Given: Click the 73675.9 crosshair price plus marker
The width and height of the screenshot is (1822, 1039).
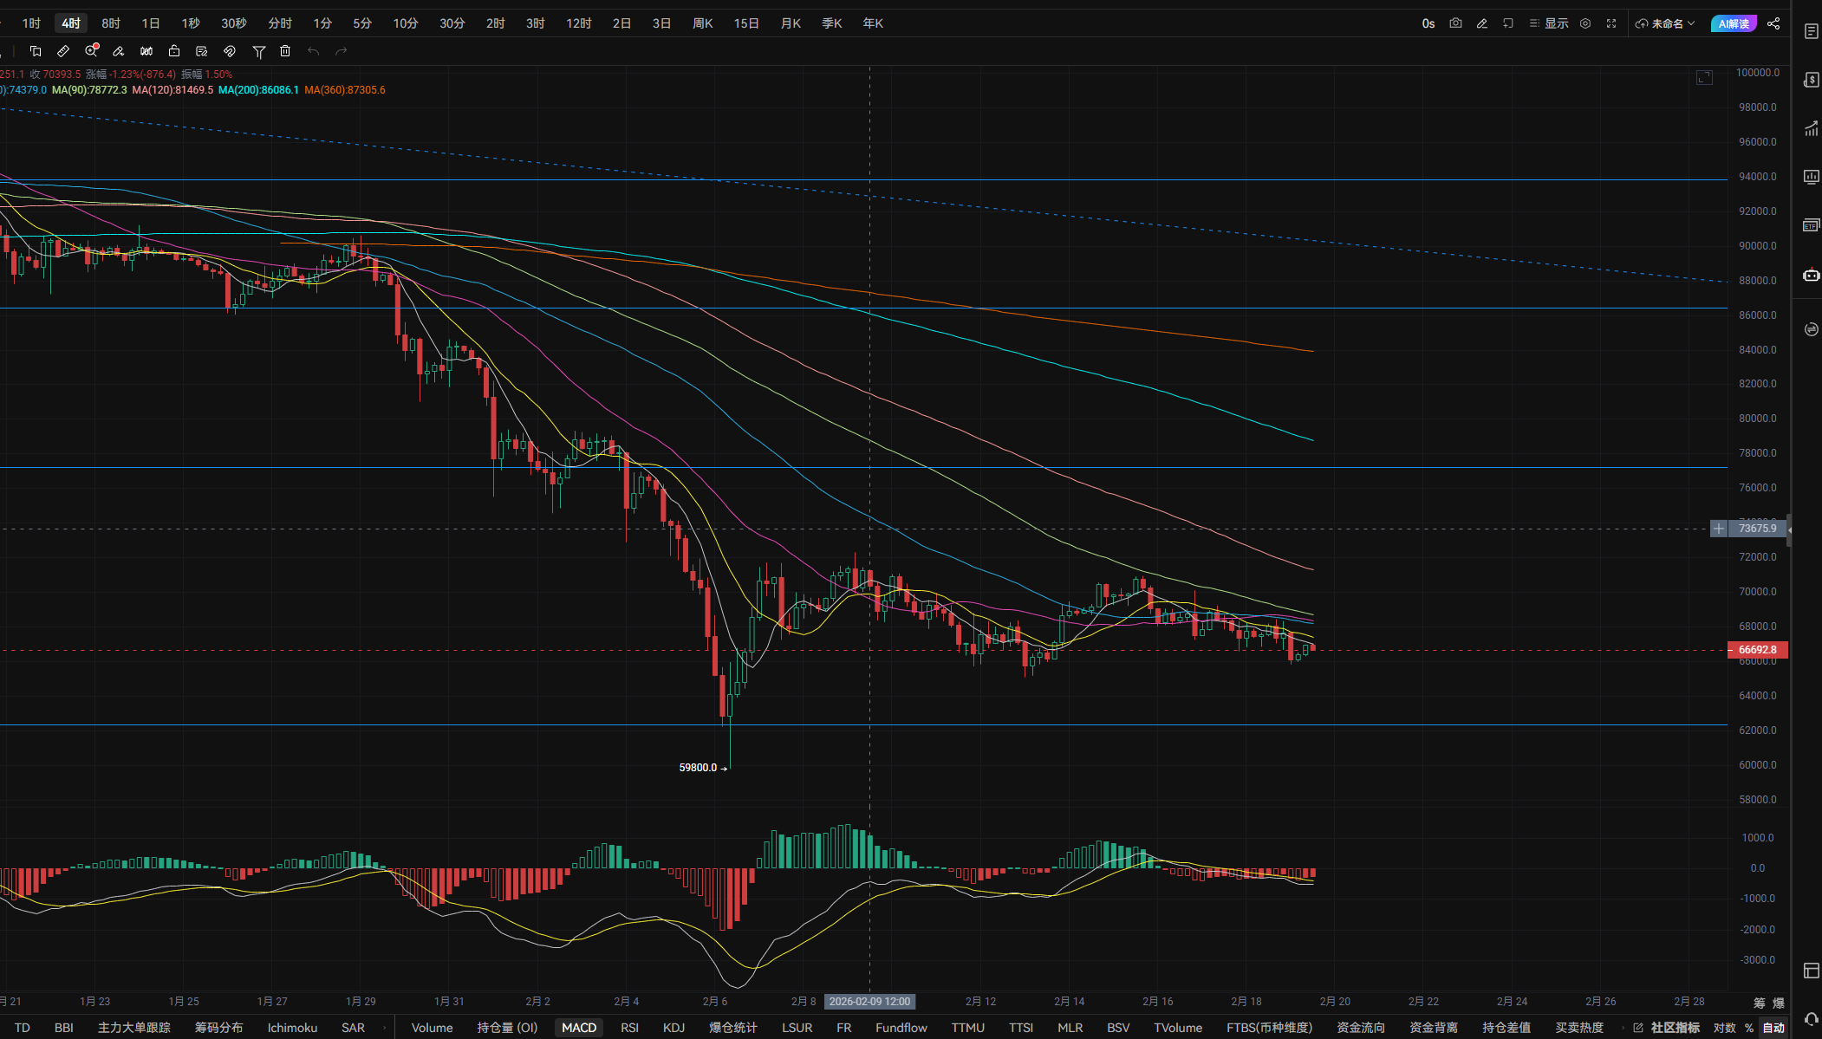Looking at the screenshot, I should [1718, 529].
